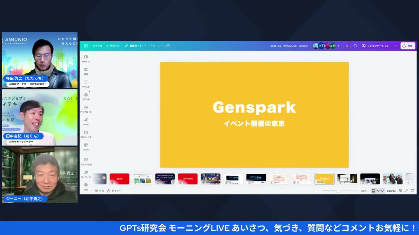Open the デザイン panel tab

(86, 59)
